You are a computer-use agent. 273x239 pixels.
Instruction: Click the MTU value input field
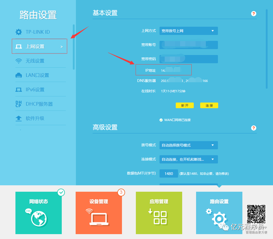[169, 173]
